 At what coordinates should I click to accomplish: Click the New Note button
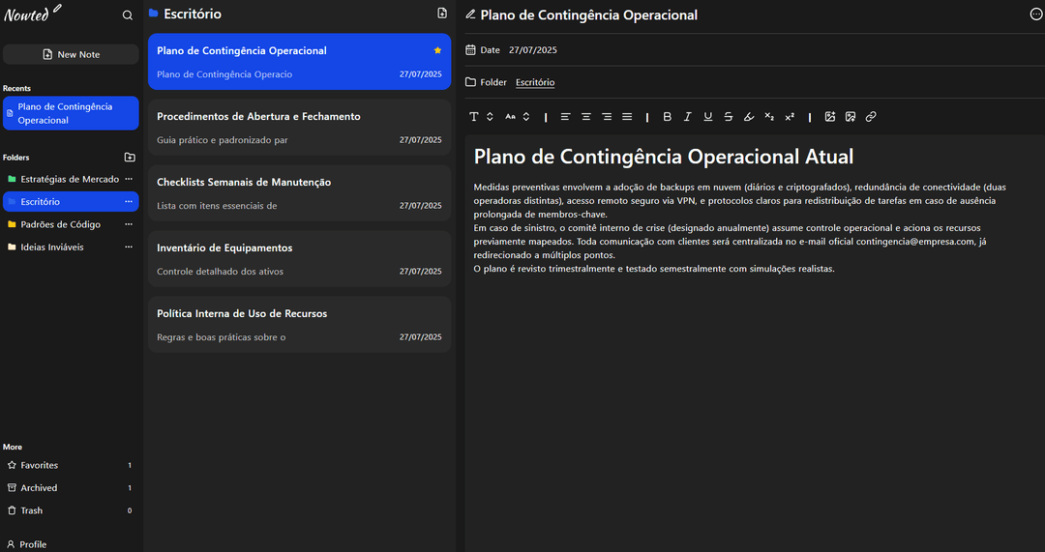point(71,54)
